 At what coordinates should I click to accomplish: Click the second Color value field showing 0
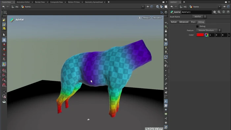click(x=218, y=35)
